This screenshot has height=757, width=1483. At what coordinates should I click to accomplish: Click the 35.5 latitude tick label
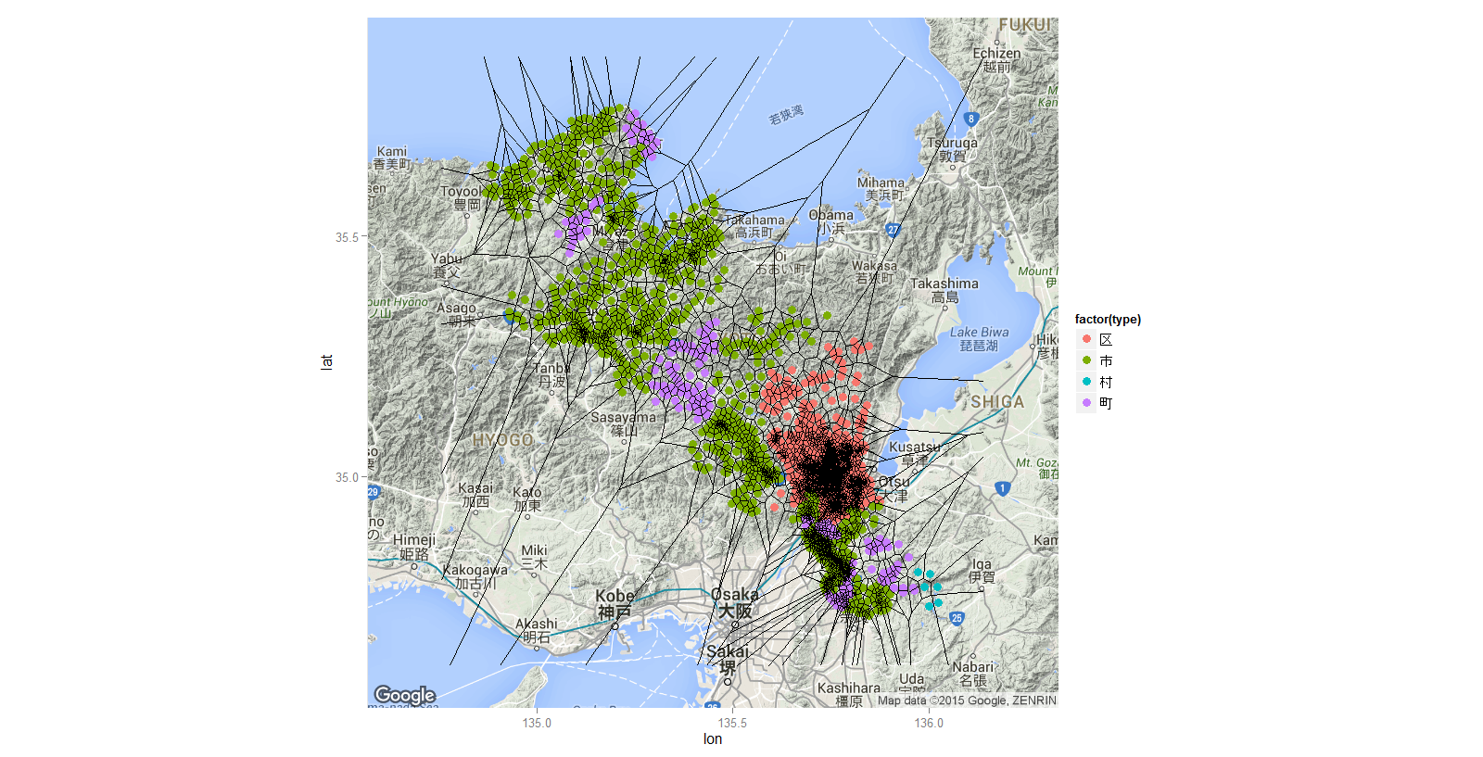tap(347, 237)
